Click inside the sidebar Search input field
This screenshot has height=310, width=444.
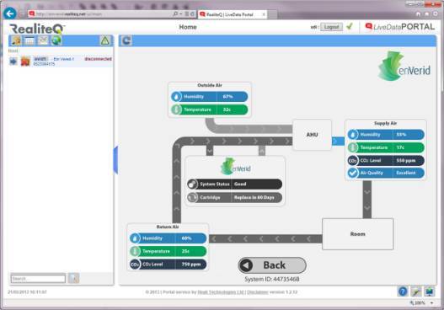click(38, 279)
